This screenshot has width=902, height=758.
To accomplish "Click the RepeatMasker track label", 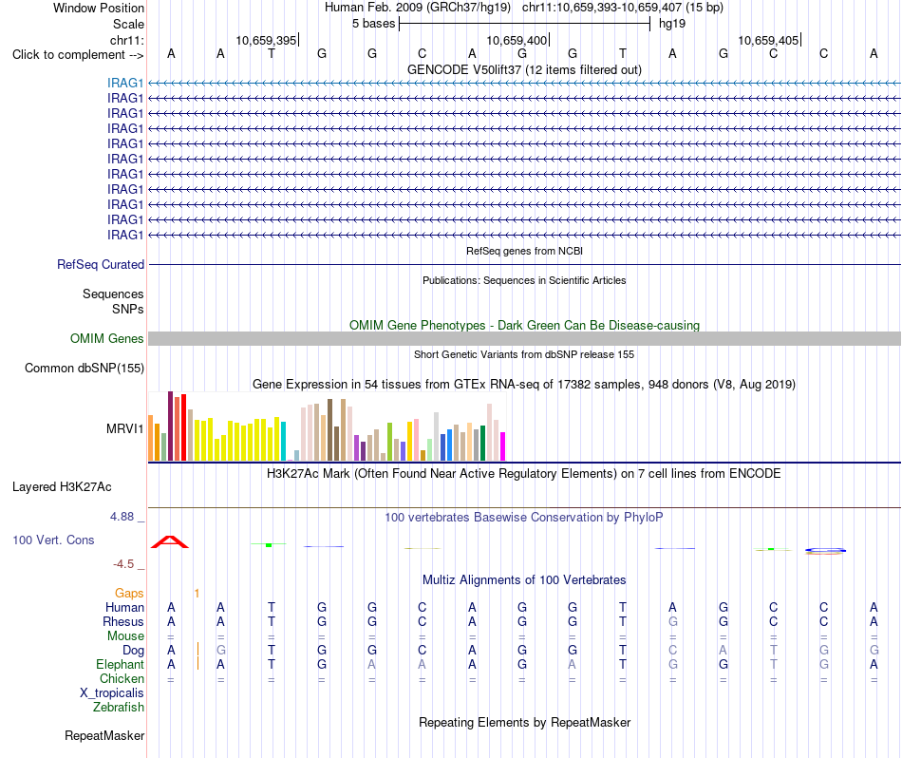I will click(x=104, y=735).
